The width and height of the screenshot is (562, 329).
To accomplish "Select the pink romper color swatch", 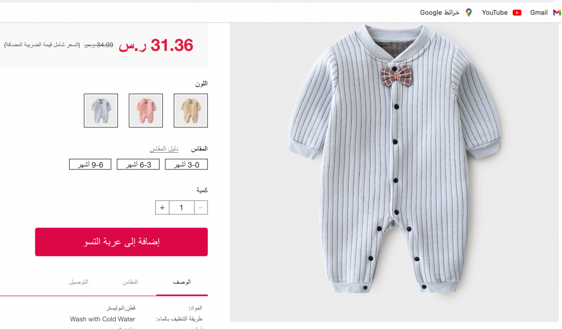I will tap(146, 111).
